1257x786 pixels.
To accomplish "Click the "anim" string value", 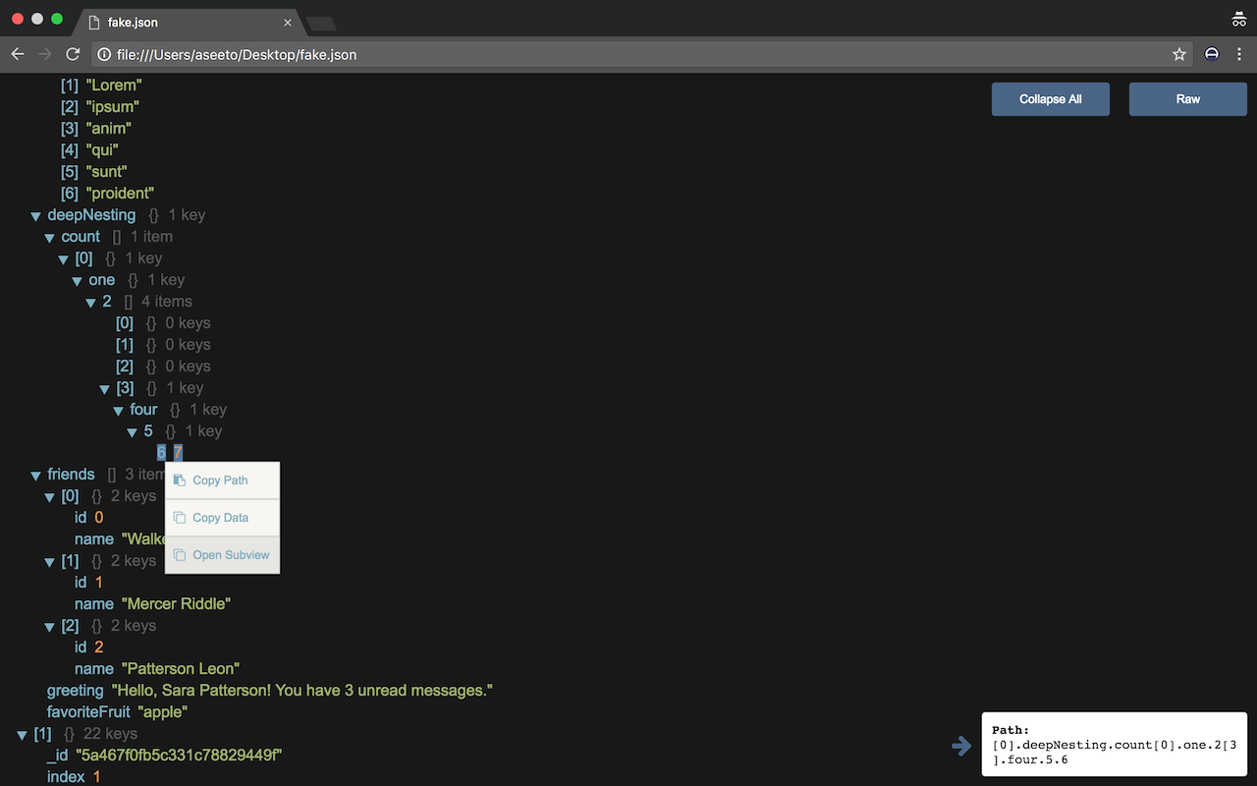I will tap(109, 129).
